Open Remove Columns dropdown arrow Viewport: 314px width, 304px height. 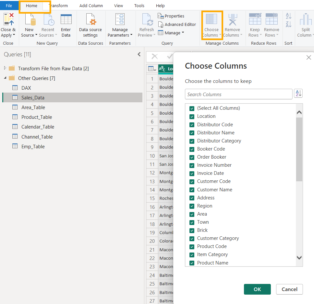pos(241,35)
